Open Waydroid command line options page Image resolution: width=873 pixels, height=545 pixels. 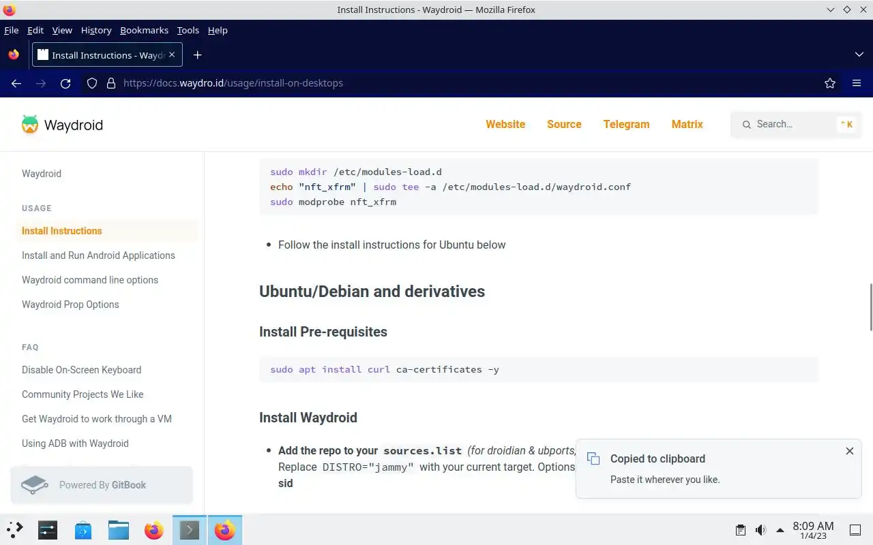pos(90,280)
